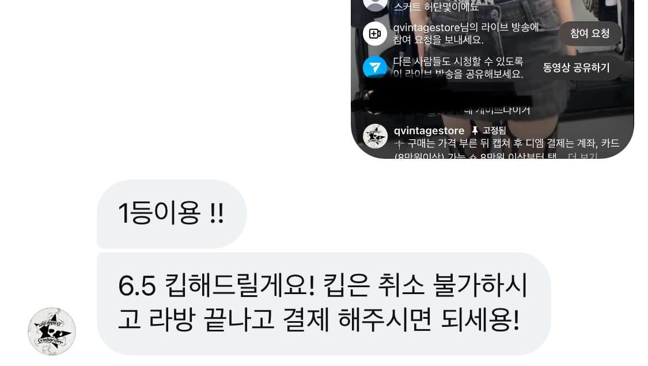Click the blue paper plane share icon
The height and width of the screenshot is (366, 648).
click(375, 67)
